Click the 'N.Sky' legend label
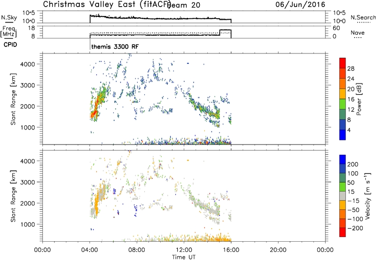 coord(9,17)
